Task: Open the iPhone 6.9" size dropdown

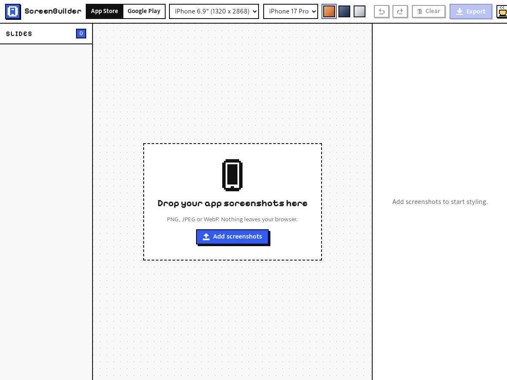Action: (x=214, y=11)
